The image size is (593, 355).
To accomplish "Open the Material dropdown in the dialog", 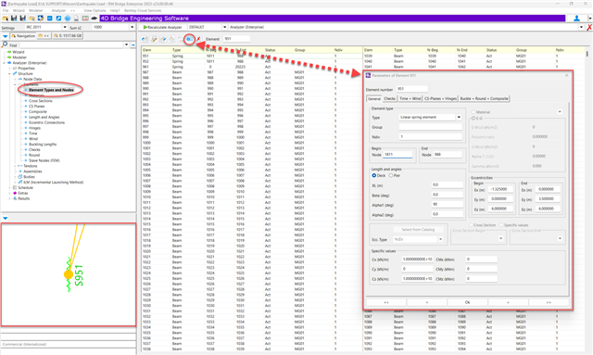I will click(x=560, y=112).
